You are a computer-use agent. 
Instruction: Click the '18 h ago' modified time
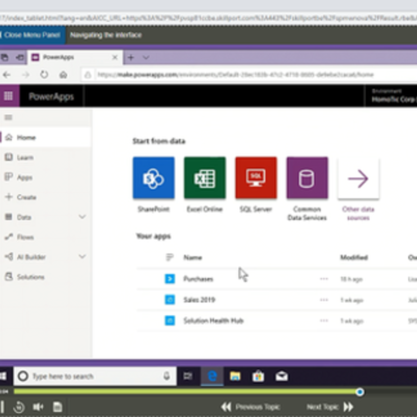pos(351,279)
